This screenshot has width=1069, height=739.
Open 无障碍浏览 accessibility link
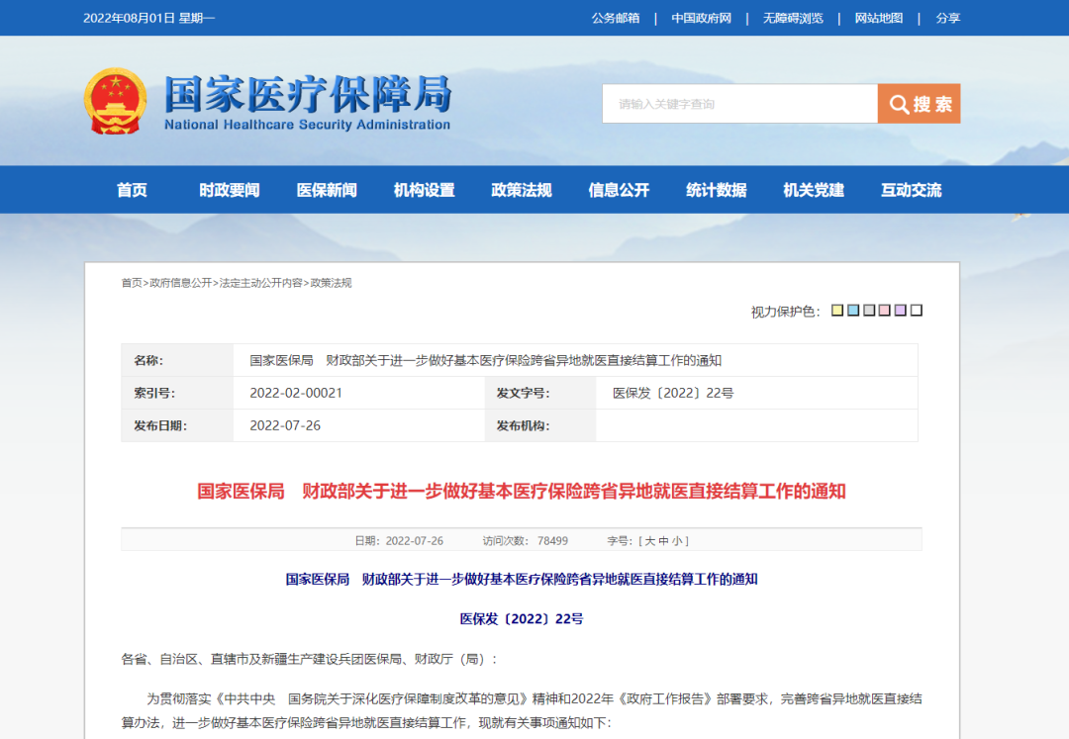pos(793,18)
